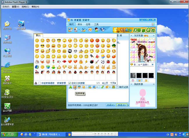Screen dimensions: 189x138
Task: Click the phone and SMS icon in QQ toolbar
Action: pyautogui.click(x=70, y=30)
